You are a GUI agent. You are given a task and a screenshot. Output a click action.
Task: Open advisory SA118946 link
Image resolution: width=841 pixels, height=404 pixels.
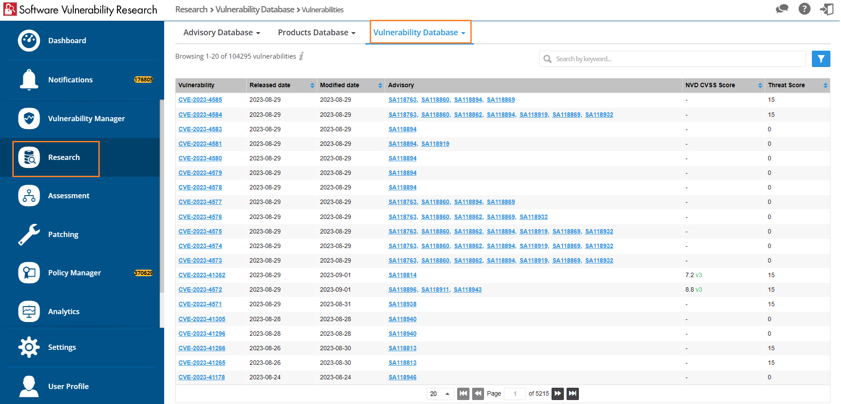pyautogui.click(x=402, y=377)
